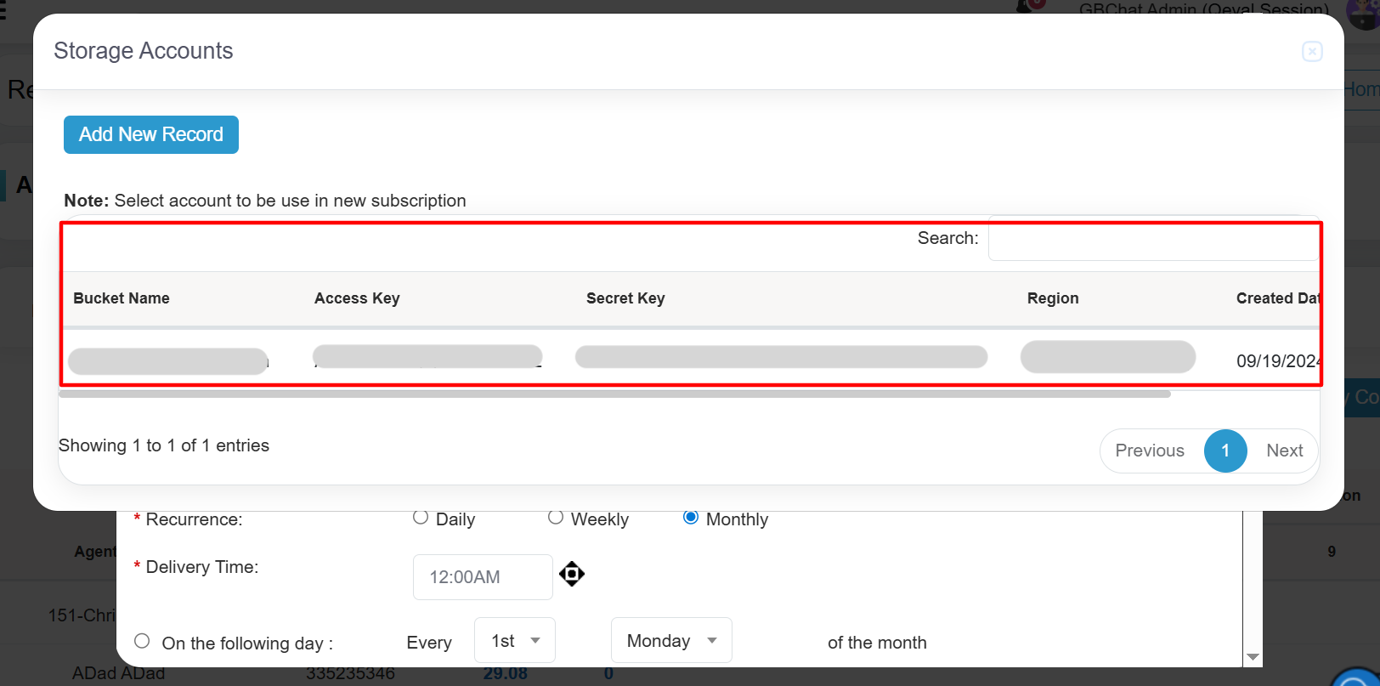The width and height of the screenshot is (1380, 686).
Task: Select the Daily recurrence option
Action: click(x=421, y=518)
